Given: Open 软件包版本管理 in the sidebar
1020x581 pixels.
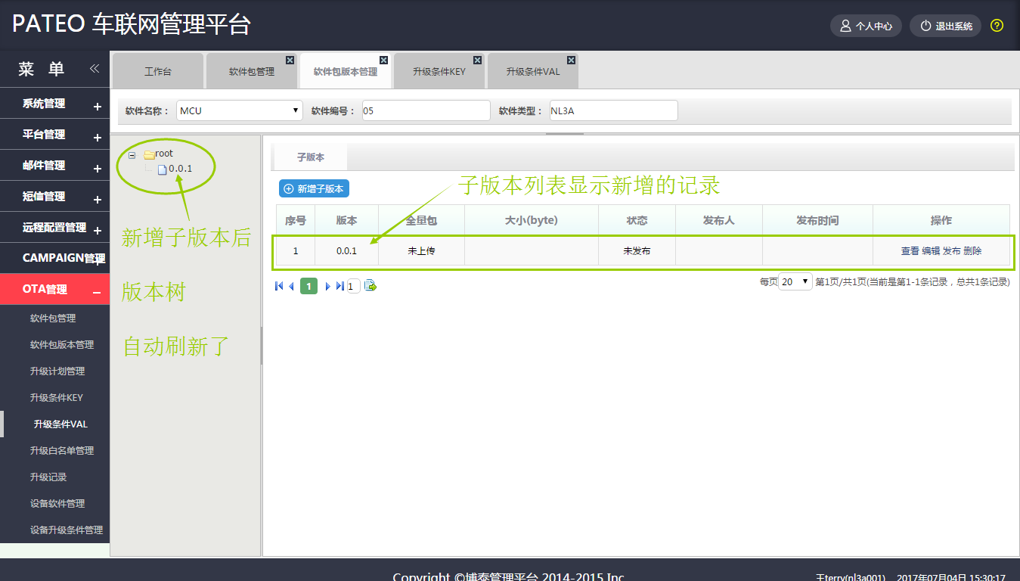Looking at the screenshot, I should (x=62, y=345).
